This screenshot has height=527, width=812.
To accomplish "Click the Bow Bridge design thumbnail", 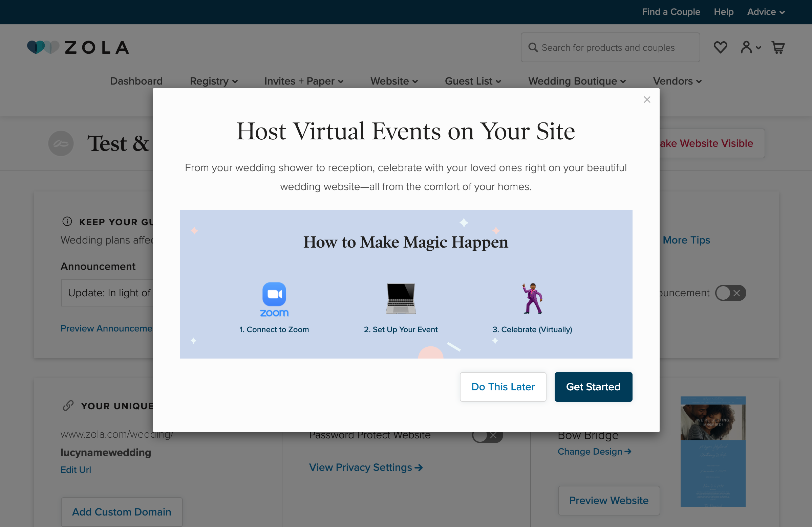I will (713, 451).
